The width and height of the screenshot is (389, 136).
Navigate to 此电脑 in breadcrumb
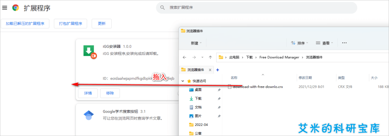(234, 57)
